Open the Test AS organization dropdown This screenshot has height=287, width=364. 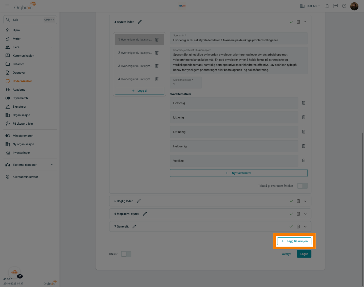point(310,6)
